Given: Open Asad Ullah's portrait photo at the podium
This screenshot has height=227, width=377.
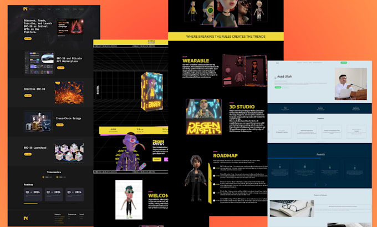Looking at the screenshot, I should point(351,84).
